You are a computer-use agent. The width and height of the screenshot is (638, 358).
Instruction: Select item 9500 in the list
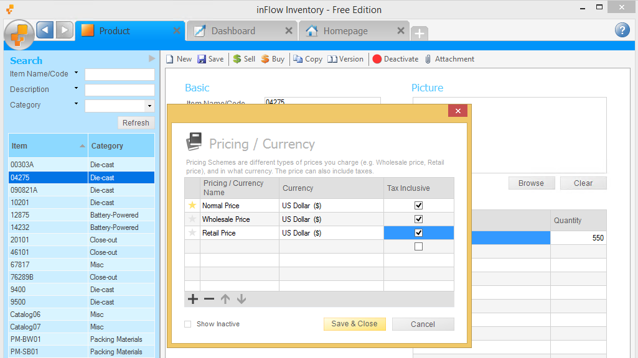(82, 302)
